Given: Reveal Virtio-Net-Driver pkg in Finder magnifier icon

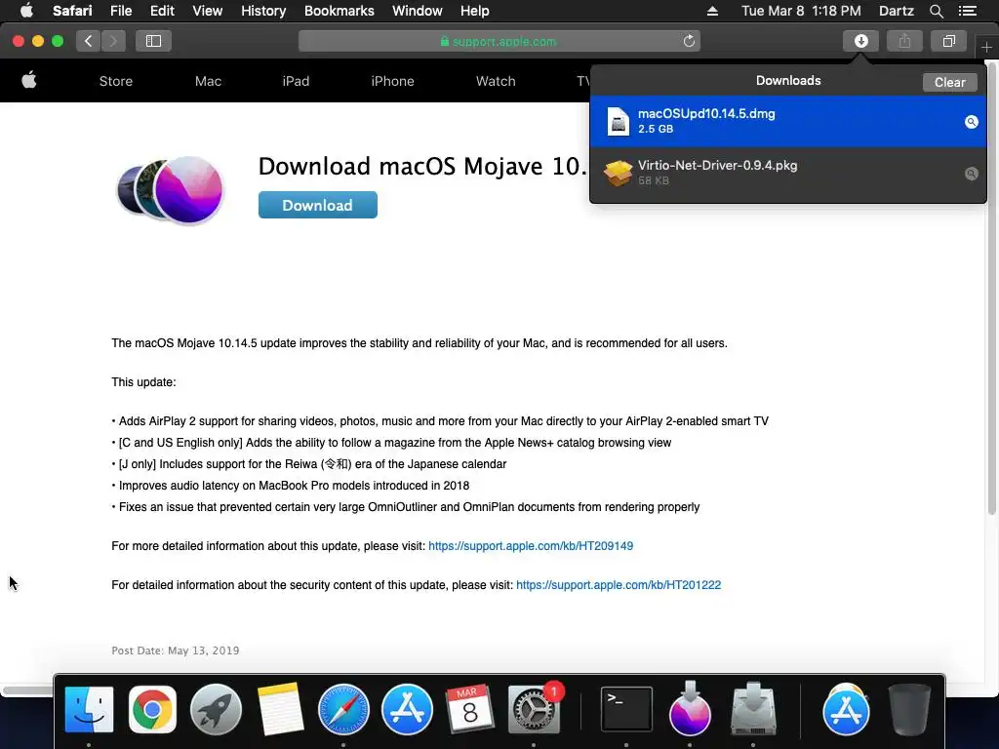Looking at the screenshot, I should (x=971, y=174).
